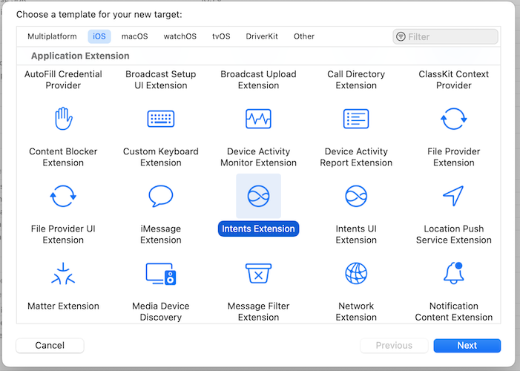Select the Call Directory Extension label
The width and height of the screenshot is (520, 371).
coord(356,79)
